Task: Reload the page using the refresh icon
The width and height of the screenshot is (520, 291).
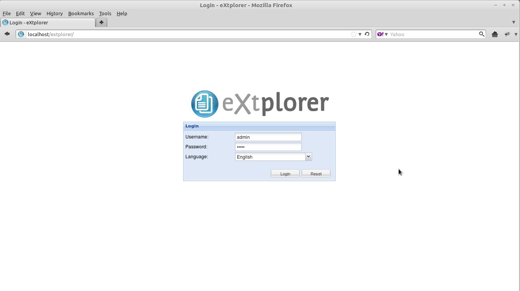Action: click(367, 34)
